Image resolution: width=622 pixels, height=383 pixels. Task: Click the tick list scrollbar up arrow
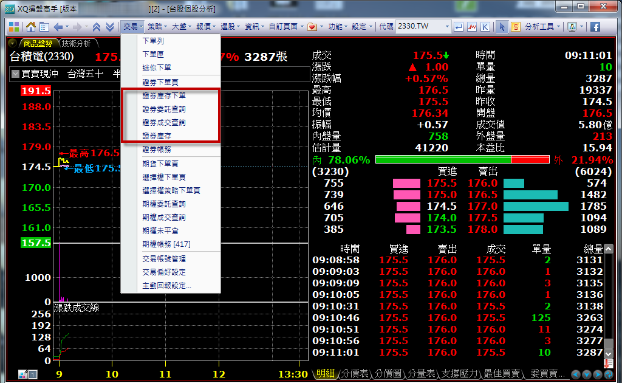[x=608, y=249]
